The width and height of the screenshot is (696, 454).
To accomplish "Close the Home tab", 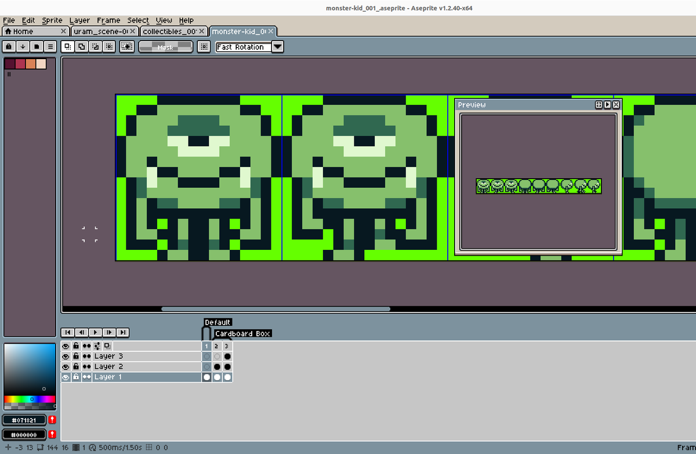I will 63,31.
